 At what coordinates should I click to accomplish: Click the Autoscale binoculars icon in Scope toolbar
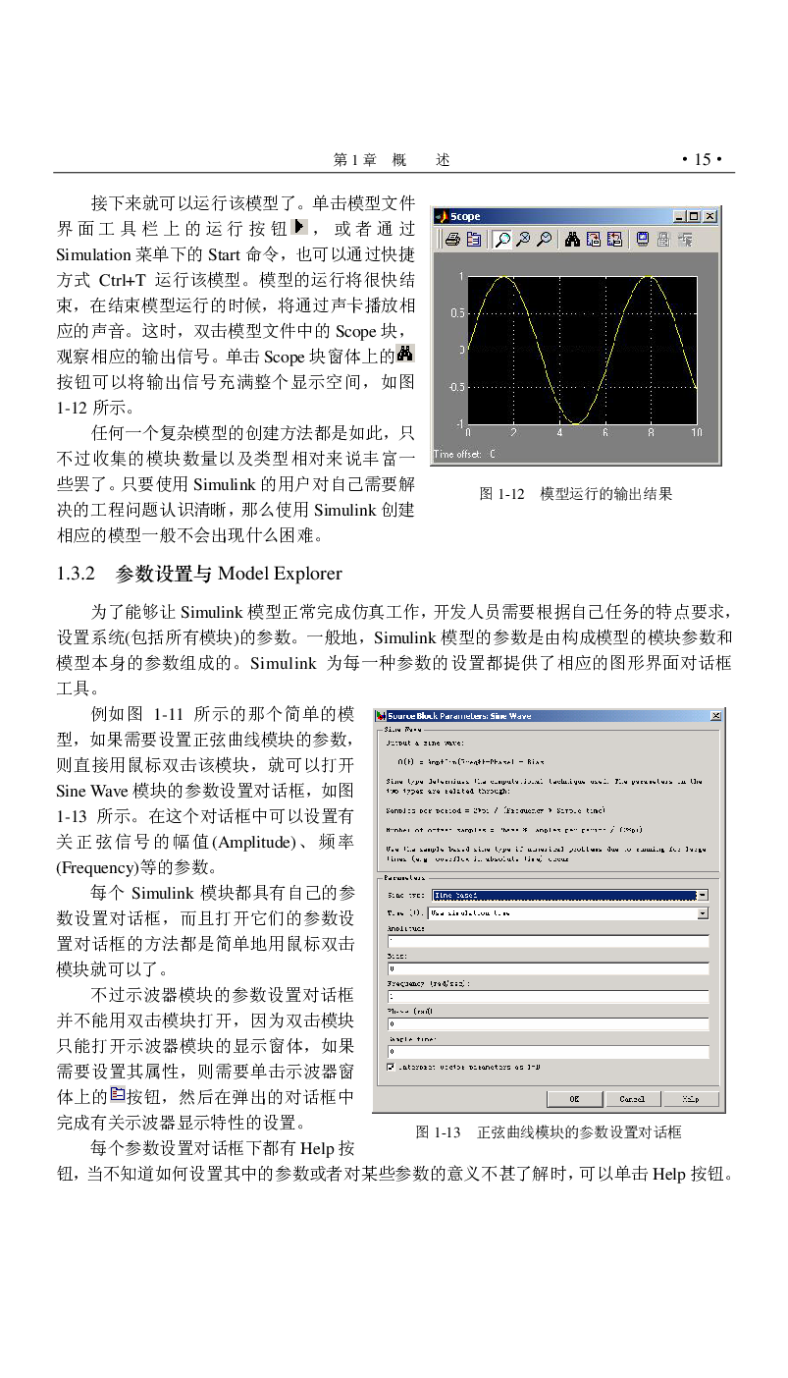572,239
